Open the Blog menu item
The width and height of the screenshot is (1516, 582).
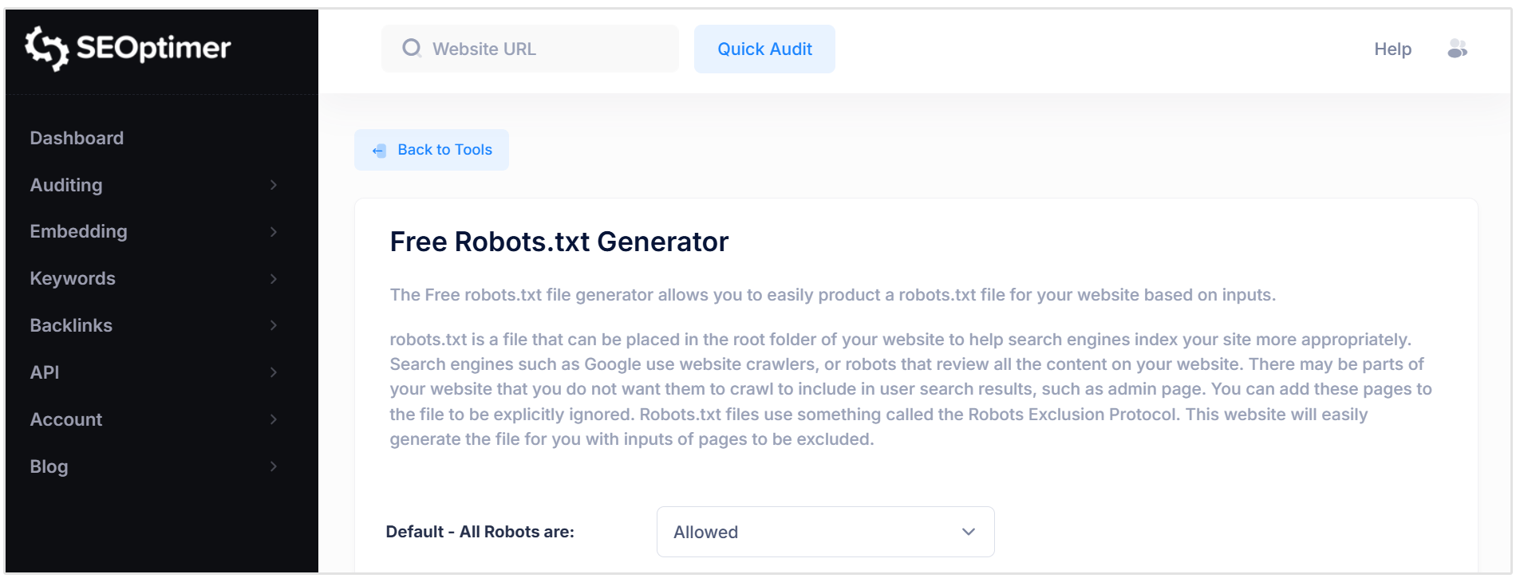49,466
